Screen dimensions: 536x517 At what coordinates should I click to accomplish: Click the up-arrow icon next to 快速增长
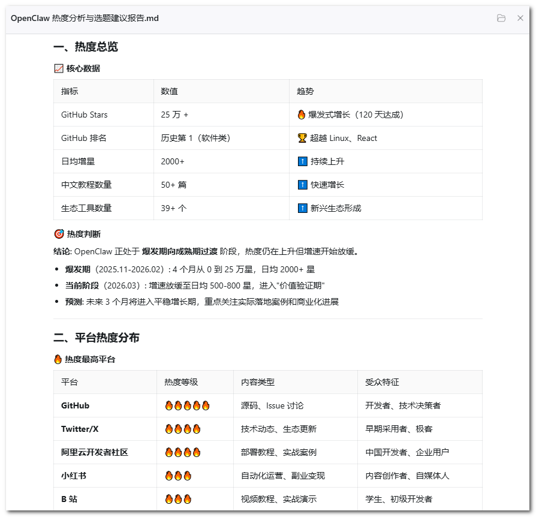pos(303,185)
